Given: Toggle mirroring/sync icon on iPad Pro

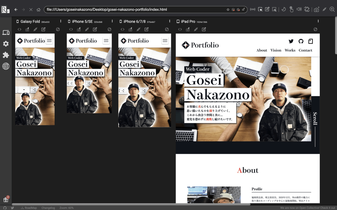Looking at the screenshot, I should coord(315,29).
